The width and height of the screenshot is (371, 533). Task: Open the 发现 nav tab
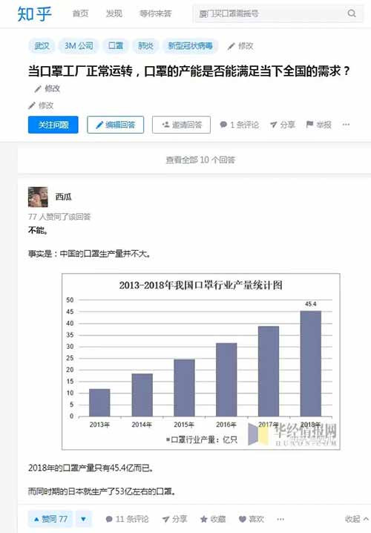pyautogui.click(x=114, y=13)
